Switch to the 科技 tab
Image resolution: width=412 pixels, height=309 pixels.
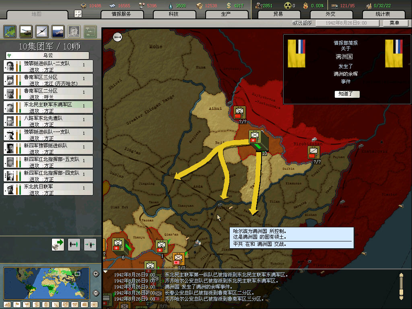pos(173,14)
